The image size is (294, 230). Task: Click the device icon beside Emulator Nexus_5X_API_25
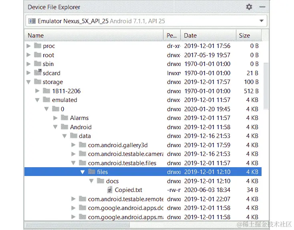point(32,21)
